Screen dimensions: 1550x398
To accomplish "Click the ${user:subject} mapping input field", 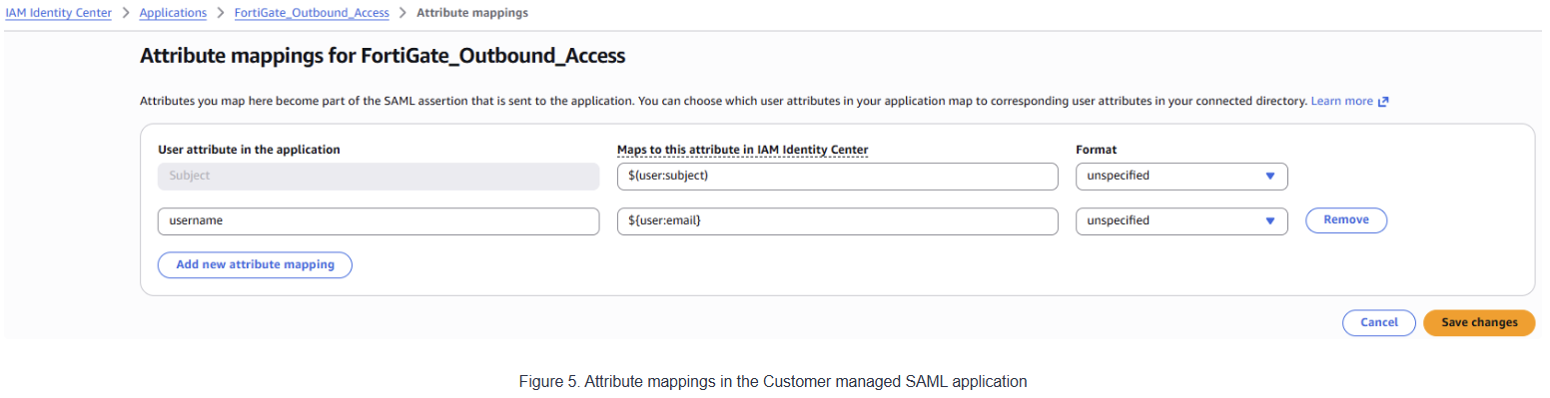I will point(837,177).
